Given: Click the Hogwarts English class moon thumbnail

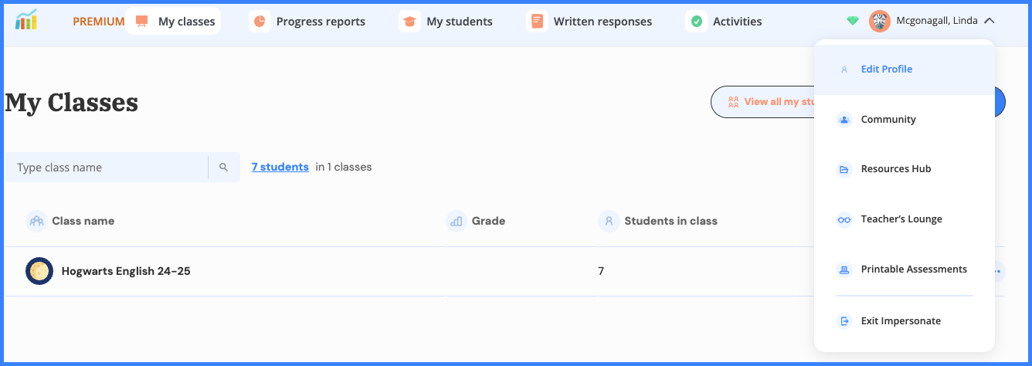Looking at the screenshot, I should click(39, 271).
